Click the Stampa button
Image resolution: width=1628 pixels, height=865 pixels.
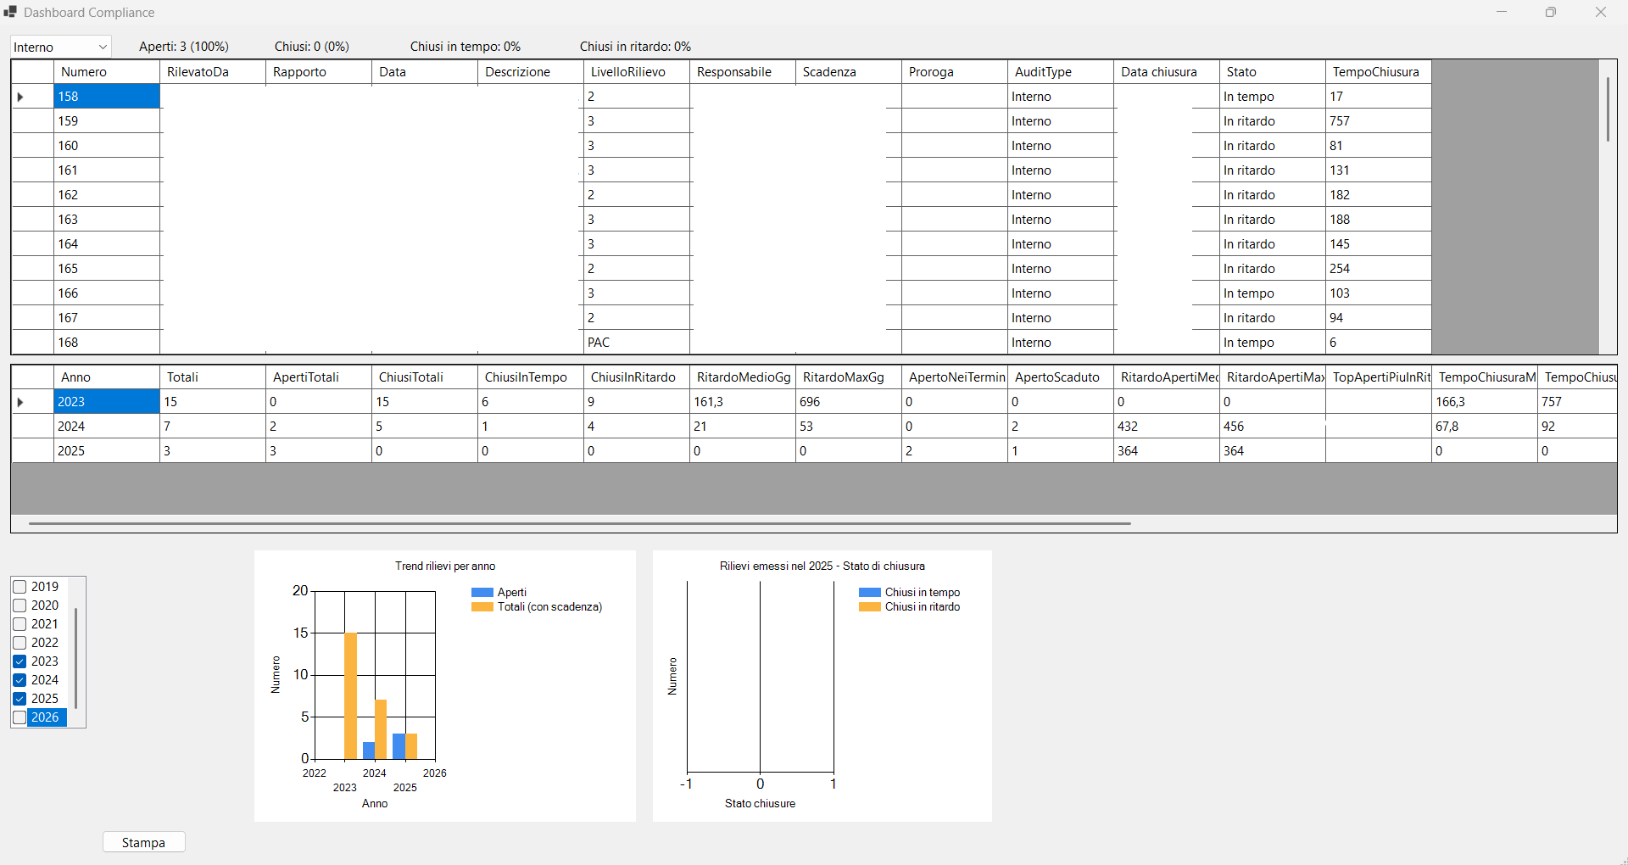[x=142, y=842]
